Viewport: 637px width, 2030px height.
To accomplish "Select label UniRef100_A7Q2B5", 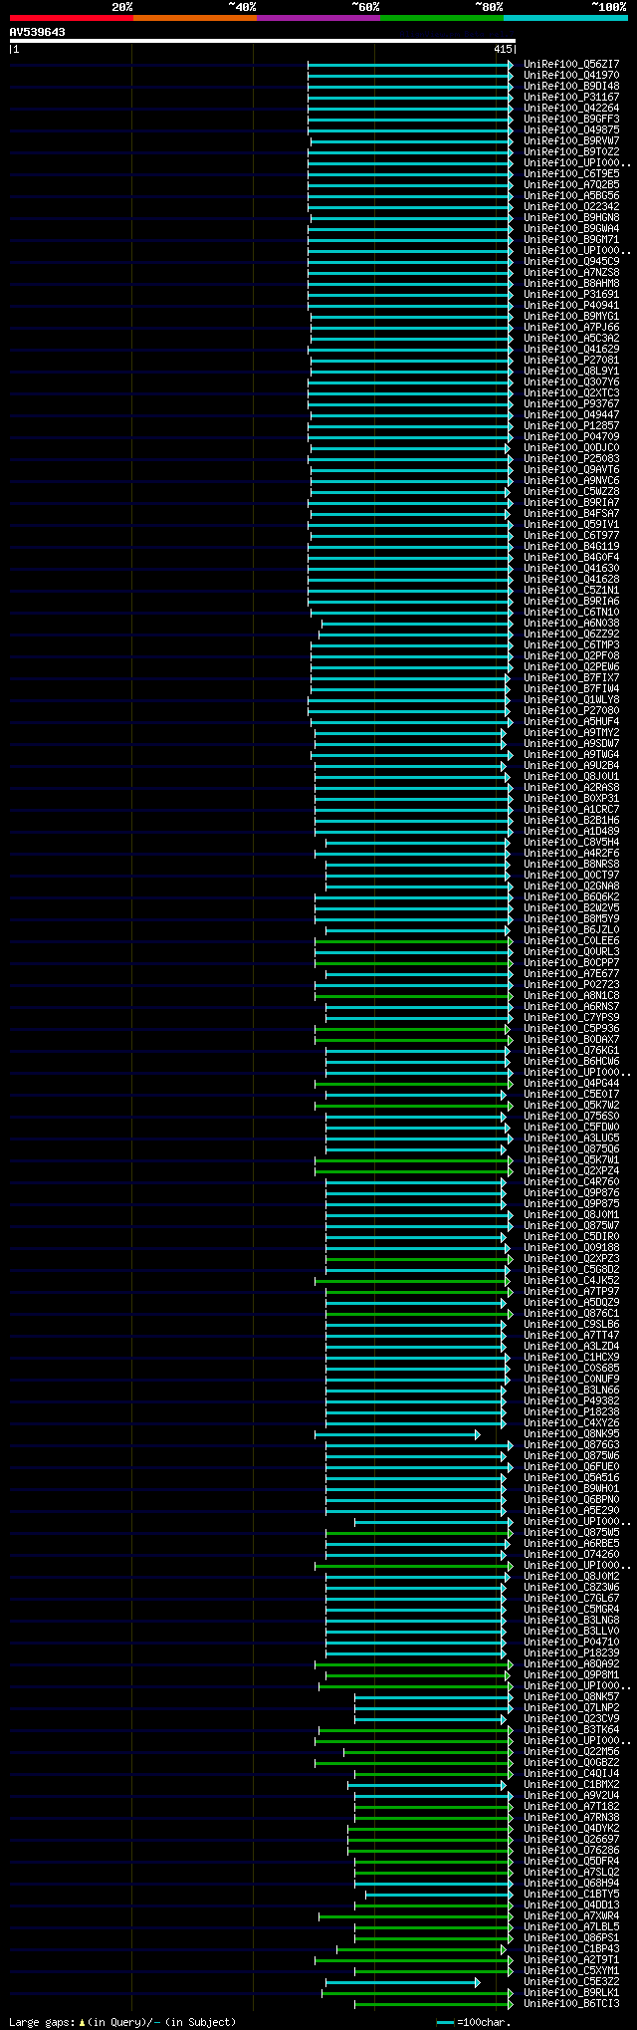I will 571,184.
